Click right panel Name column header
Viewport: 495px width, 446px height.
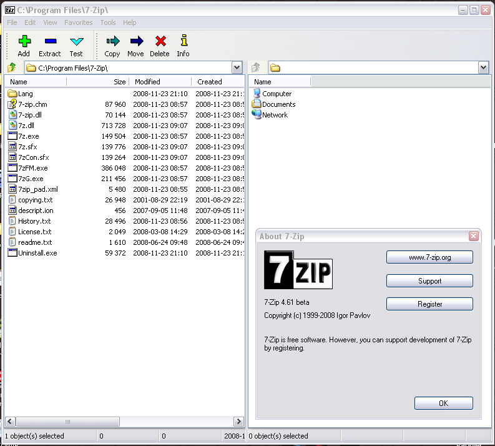tap(280, 82)
